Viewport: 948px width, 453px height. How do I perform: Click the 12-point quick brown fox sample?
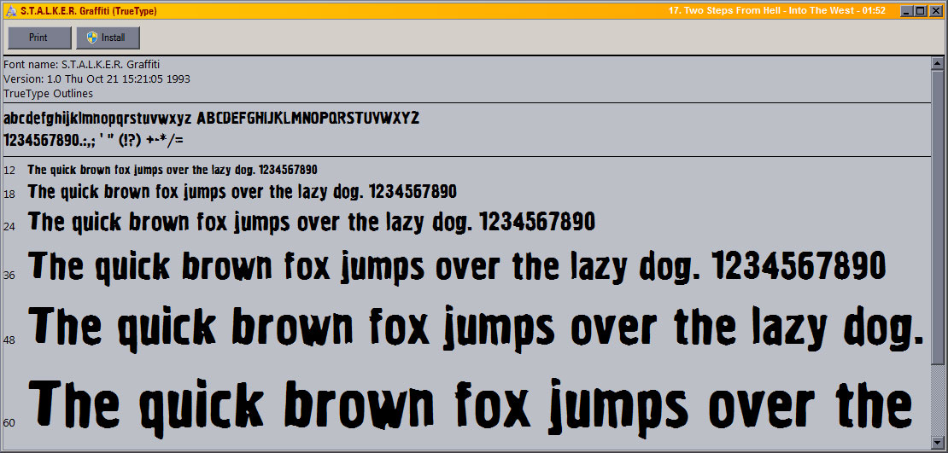(173, 170)
